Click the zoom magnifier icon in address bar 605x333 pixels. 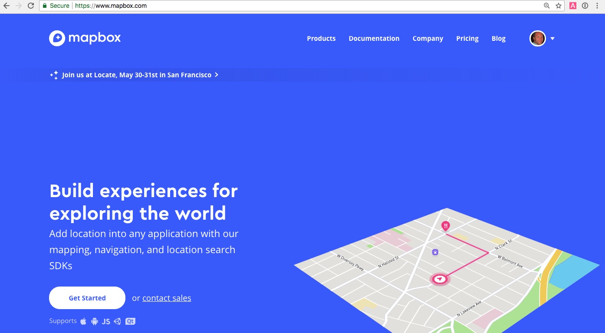click(547, 6)
